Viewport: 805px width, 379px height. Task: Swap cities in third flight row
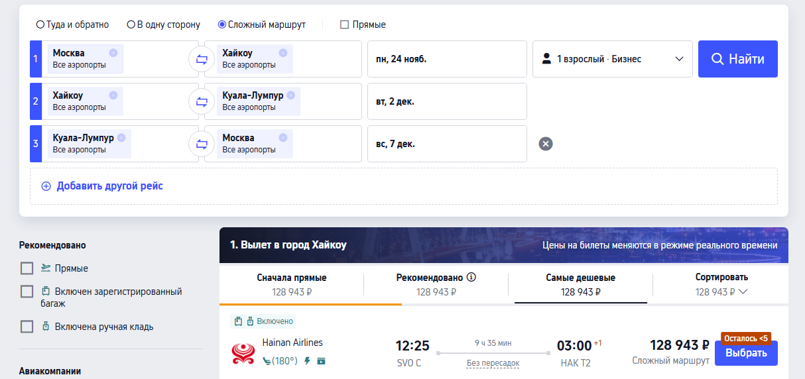click(x=202, y=144)
